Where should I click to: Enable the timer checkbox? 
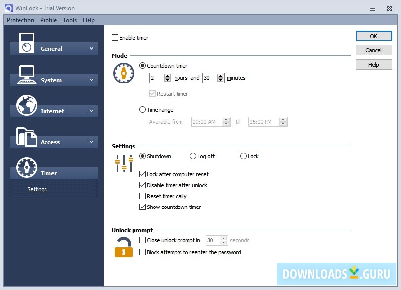click(x=115, y=38)
